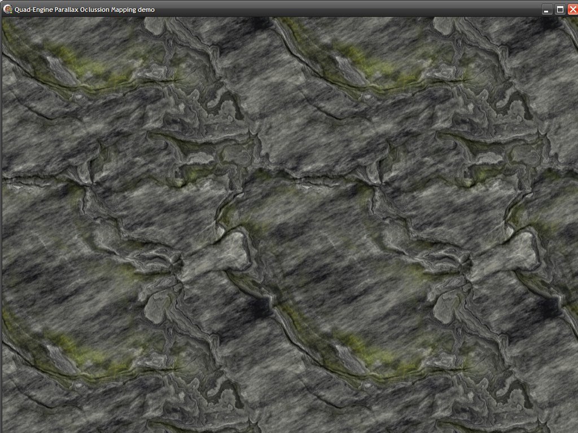Maximize the Quad-Engine demo window

[560, 10]
